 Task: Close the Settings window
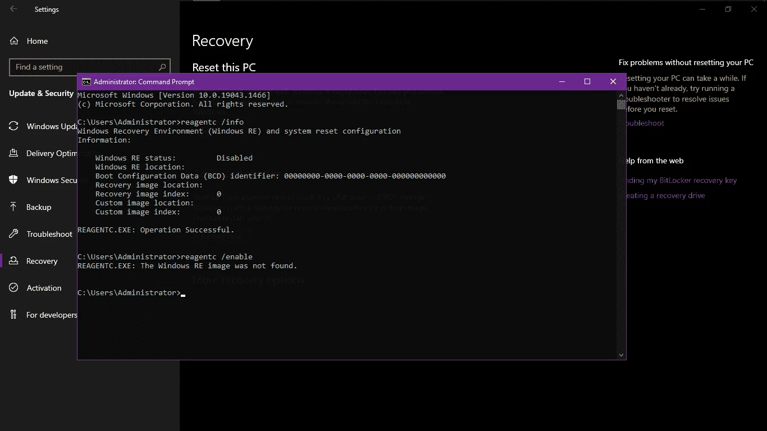754,9
